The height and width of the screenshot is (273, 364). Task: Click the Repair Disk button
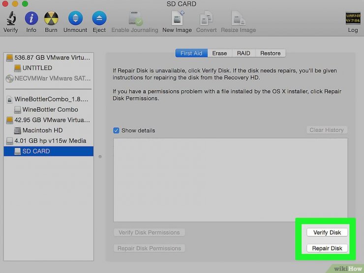327,248
